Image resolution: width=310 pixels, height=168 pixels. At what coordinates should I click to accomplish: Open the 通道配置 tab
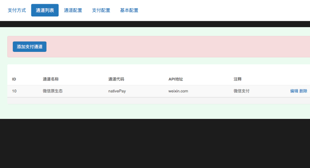[x=73, y=10]
